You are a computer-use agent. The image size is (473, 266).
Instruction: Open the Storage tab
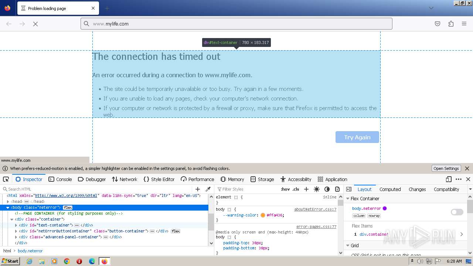(262, 179)
